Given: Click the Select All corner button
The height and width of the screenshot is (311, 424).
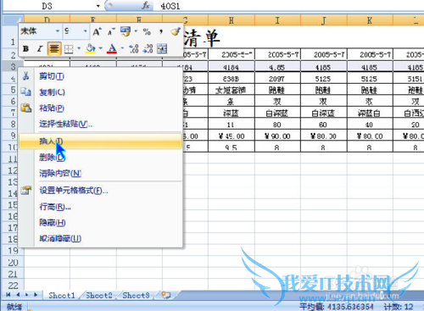Looking at the screenshot, I should pos(13,19).
